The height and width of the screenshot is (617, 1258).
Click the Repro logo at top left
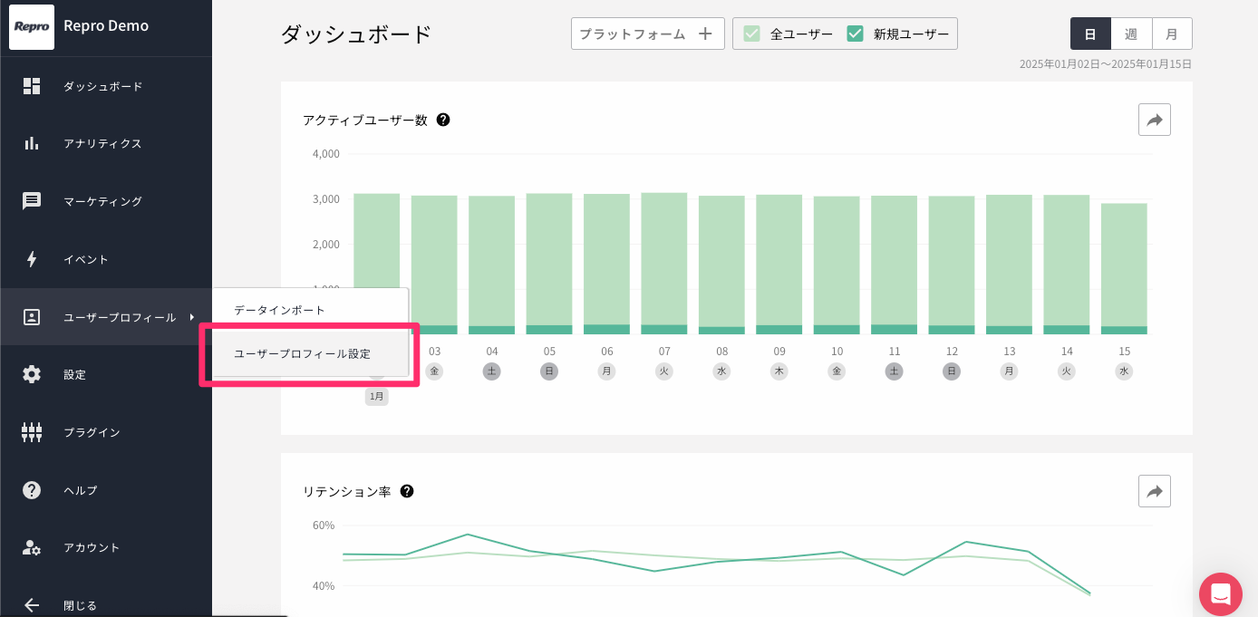(32, 26)
